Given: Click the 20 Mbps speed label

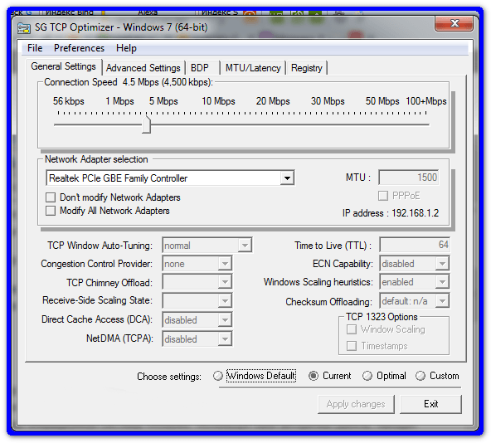Looking at the screenshot, I should (273, 101).
